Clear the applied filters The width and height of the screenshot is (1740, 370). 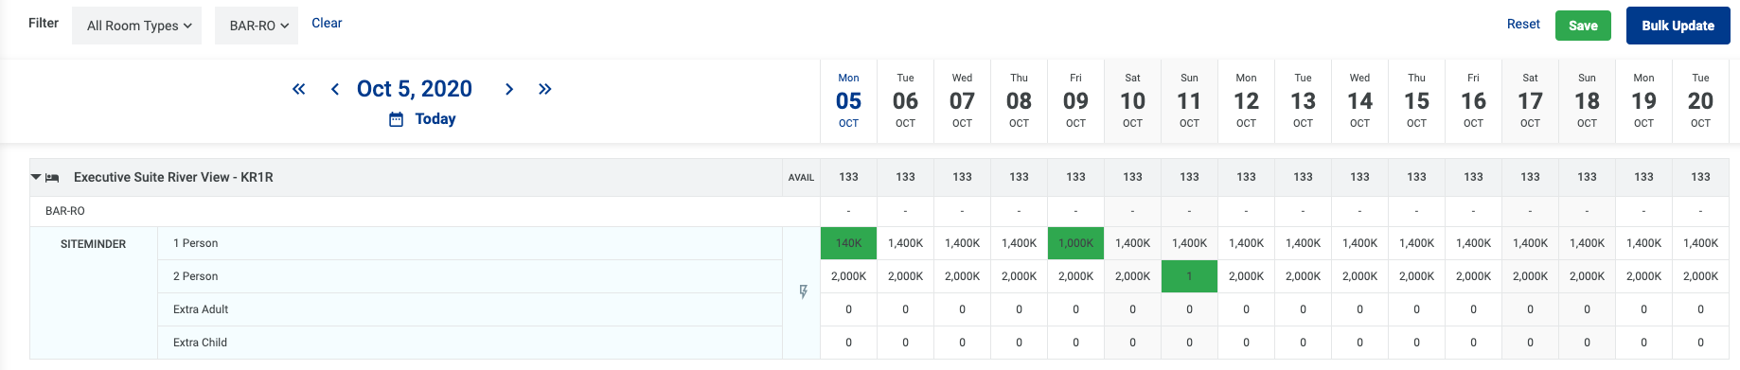pyautogui.click(x=327, y=23)
